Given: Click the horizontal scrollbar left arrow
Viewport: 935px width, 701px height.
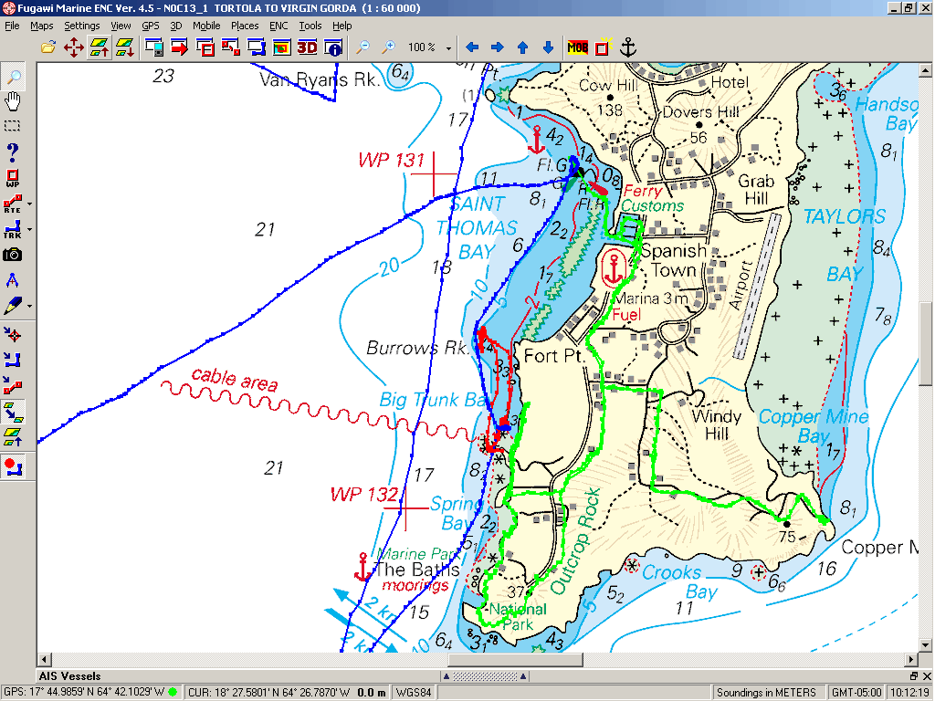Looking at the screenshot, I should (44, 659).
